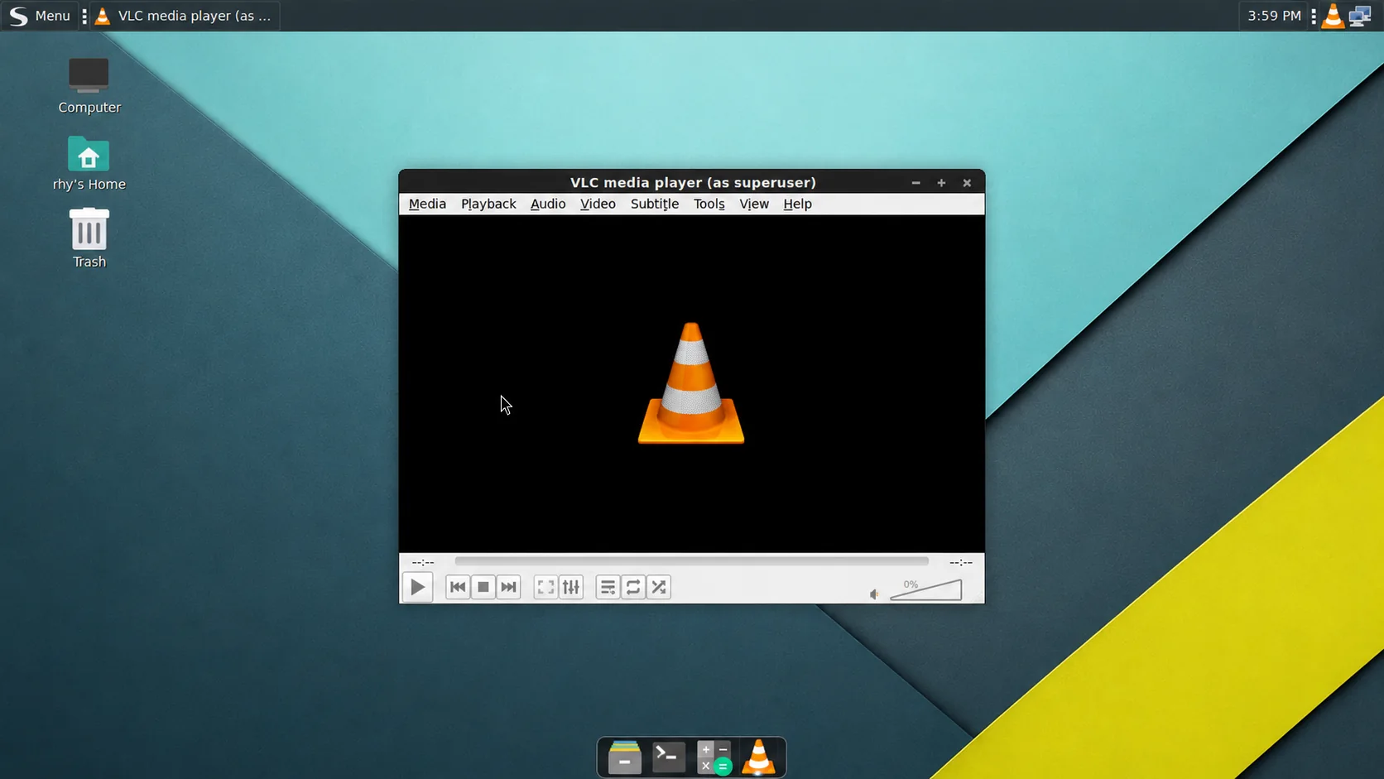
Task: Click the remaining time label
Action: coord(961,562)
